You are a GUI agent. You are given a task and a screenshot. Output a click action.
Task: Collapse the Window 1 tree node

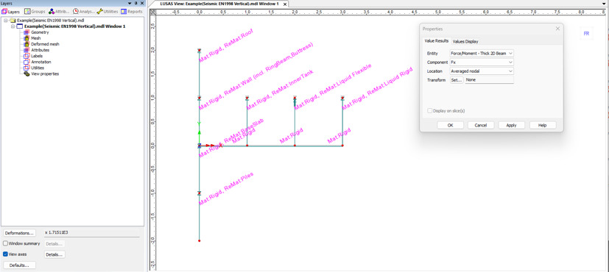coord(13,26)
